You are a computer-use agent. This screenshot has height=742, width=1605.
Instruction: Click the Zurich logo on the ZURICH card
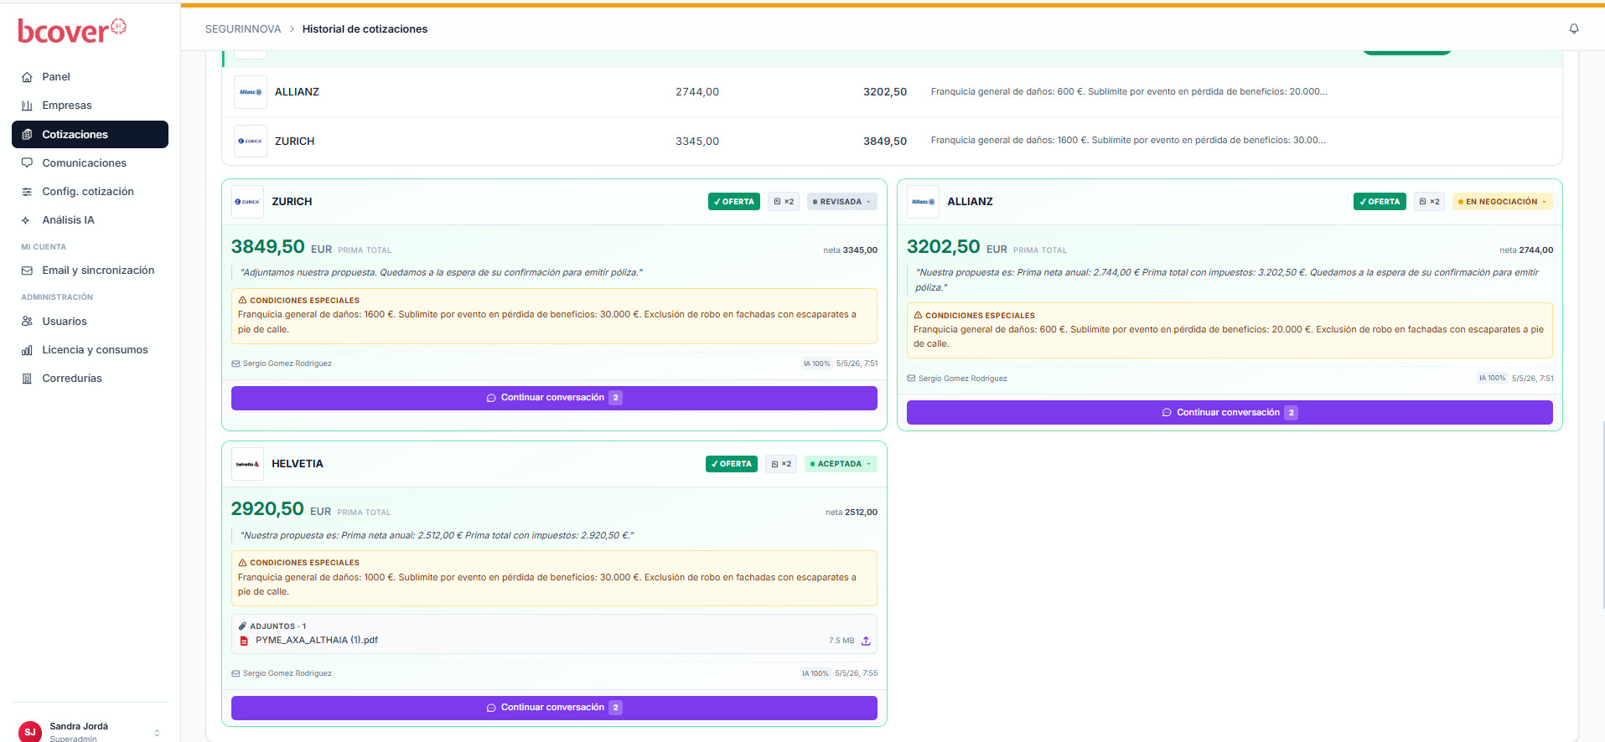[247, 202]
